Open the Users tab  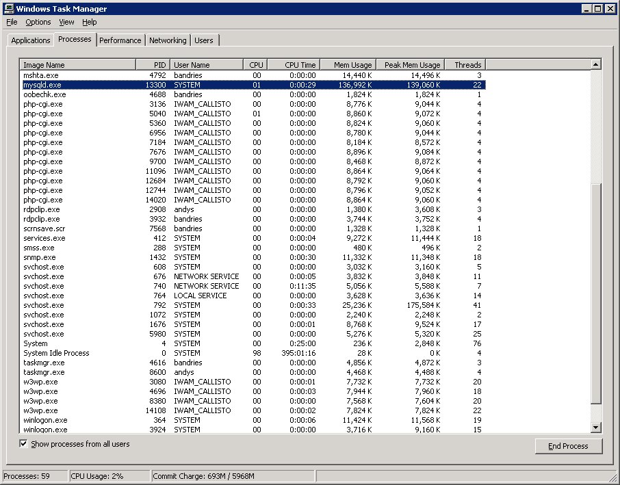click(204, 40)
